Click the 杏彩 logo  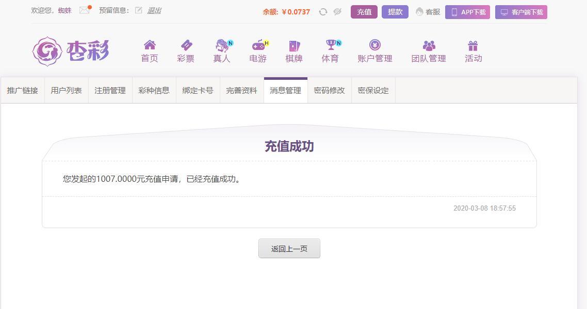[x=70, y=51]
